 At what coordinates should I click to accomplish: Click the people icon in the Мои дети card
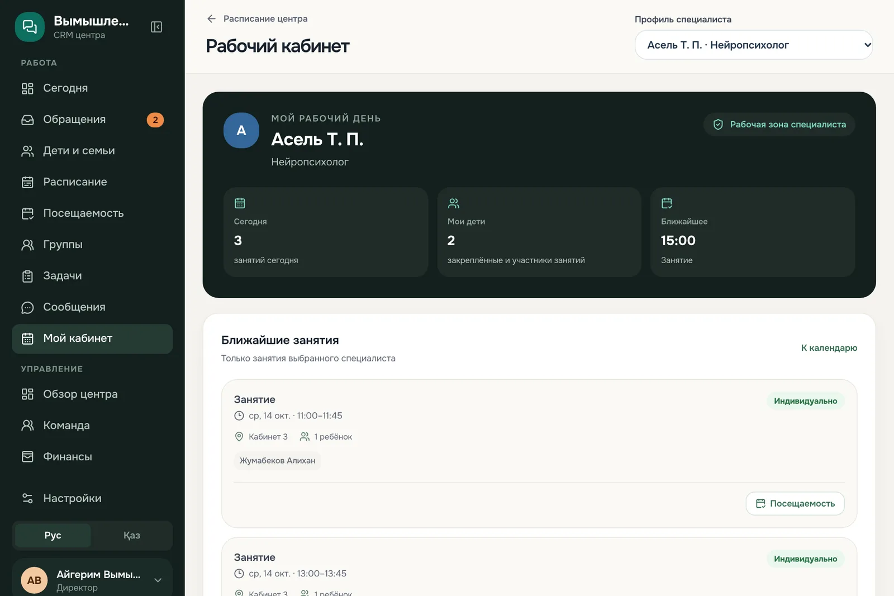point(454,203)
